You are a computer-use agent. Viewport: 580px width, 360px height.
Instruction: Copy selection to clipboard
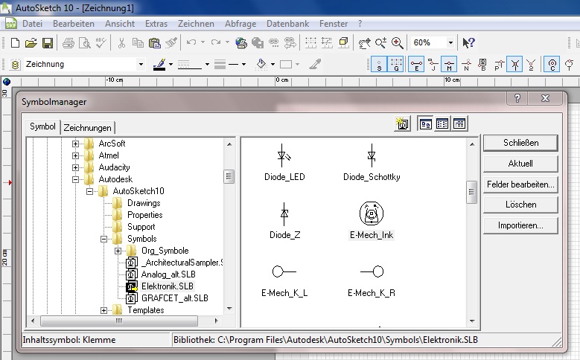[138, 43]
